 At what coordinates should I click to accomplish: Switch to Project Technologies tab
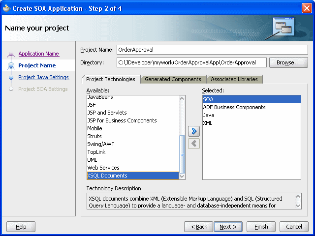[111, 79]
